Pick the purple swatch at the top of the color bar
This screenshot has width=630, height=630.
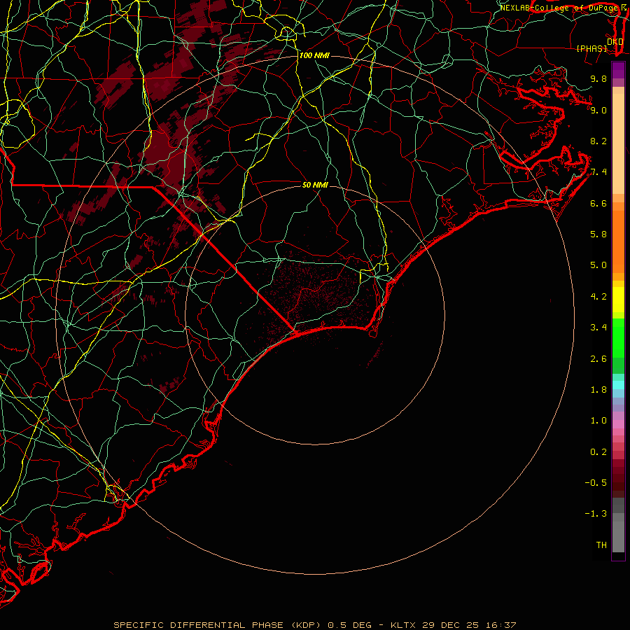(618, 70)
